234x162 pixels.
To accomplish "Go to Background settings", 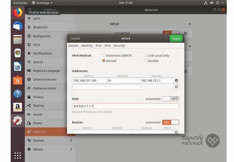I will pos(50,36).
